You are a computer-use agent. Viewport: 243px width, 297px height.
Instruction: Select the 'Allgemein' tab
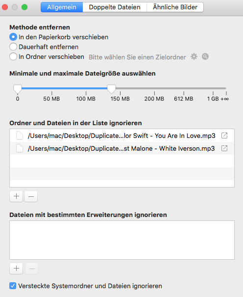click(x=62, y=7)
